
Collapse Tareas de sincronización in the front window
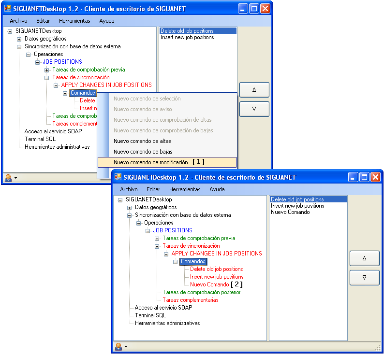pyautogui.click(x=157, y=246)
